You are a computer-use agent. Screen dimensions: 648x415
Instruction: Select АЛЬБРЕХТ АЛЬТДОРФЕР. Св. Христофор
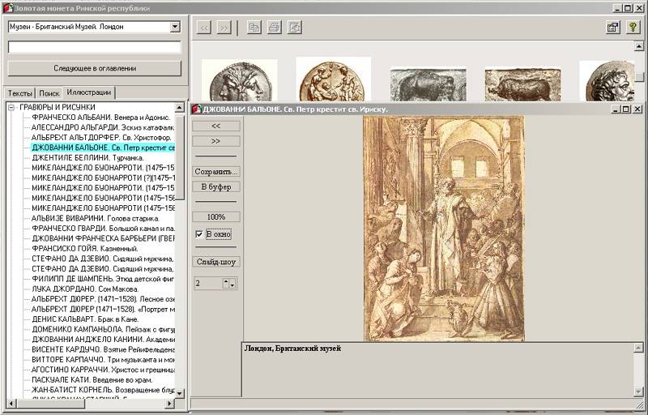point(101,138)
